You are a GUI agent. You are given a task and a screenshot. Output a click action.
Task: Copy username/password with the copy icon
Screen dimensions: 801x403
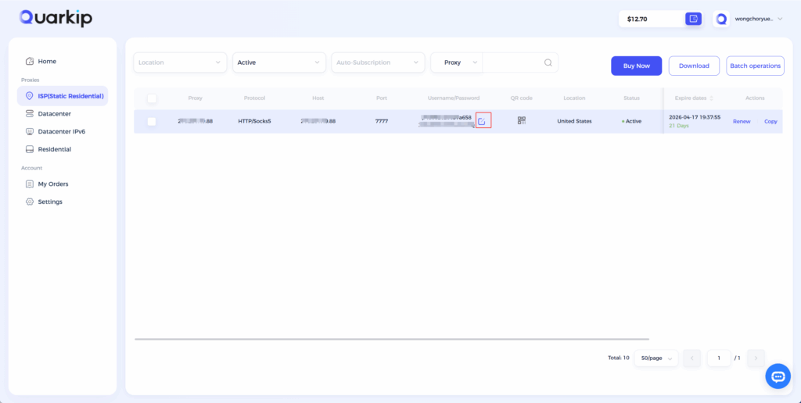pyautogui.click(x=483, y=121)
